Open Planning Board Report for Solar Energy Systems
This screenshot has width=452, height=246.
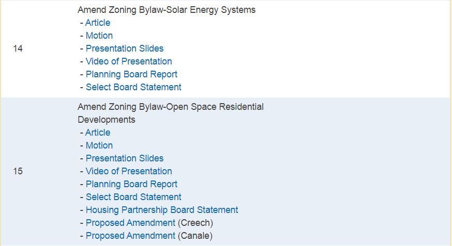click(131, 74)
